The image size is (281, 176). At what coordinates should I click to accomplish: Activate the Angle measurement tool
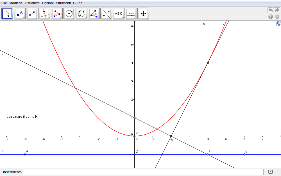pos(94,14)
